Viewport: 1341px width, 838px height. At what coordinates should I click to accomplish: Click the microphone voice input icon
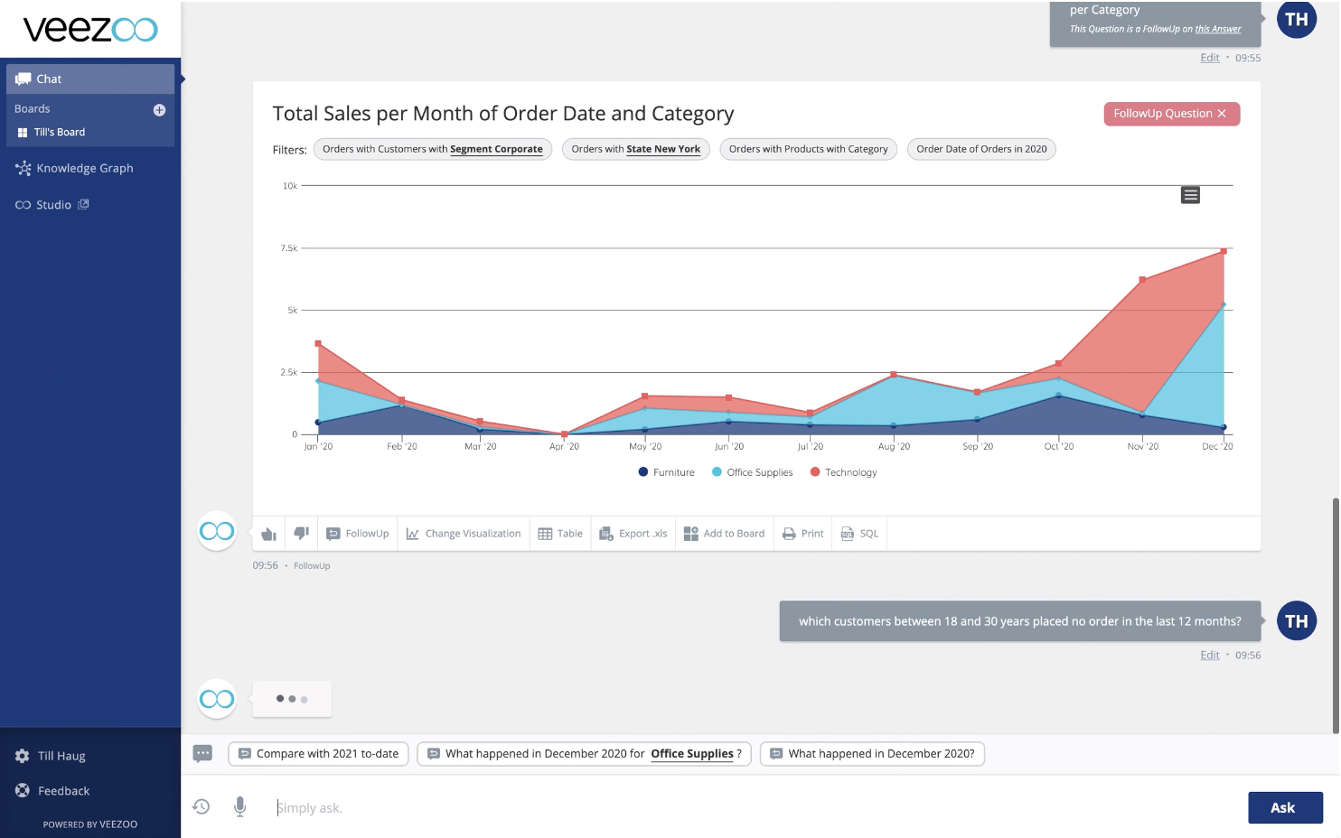240,806
